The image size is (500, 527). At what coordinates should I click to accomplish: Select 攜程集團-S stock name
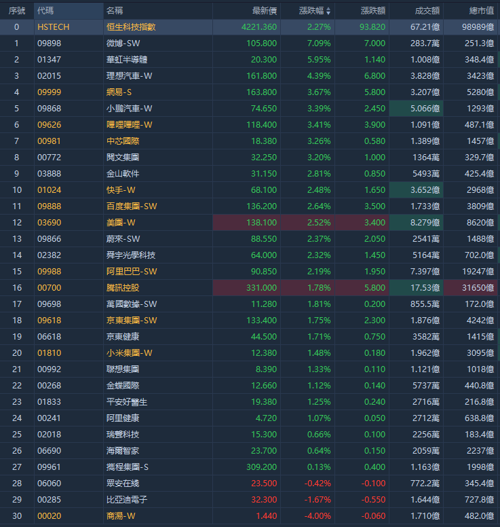point(128,467)
